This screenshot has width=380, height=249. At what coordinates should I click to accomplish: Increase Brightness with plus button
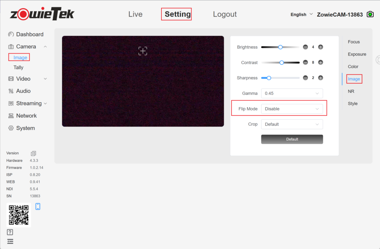[321, 47]
